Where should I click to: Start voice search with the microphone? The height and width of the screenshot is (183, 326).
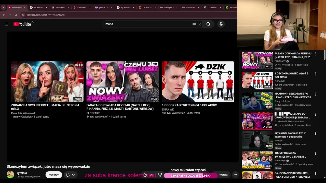click(221, 24)
